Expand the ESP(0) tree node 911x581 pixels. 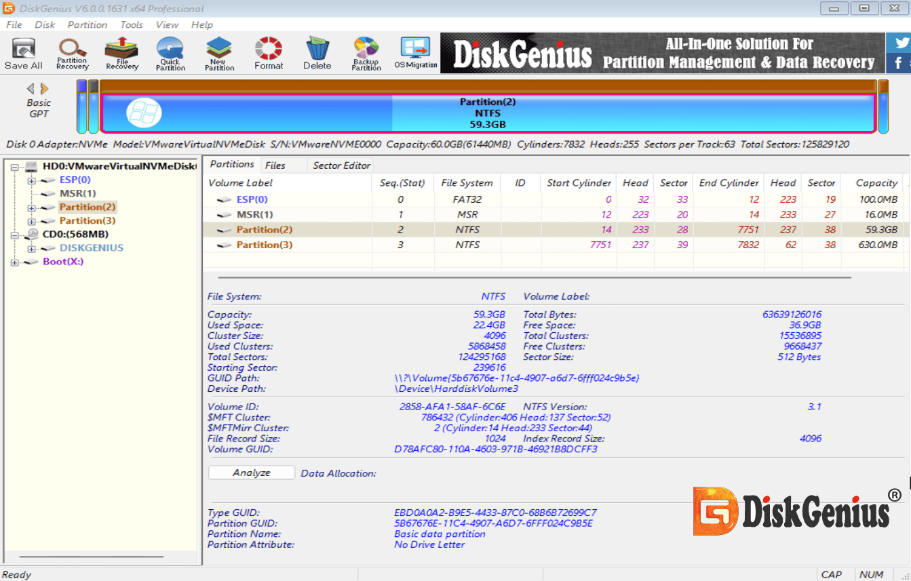31,180
